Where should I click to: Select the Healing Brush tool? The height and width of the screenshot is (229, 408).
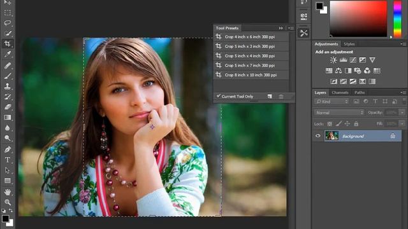(x=8, y=65)
